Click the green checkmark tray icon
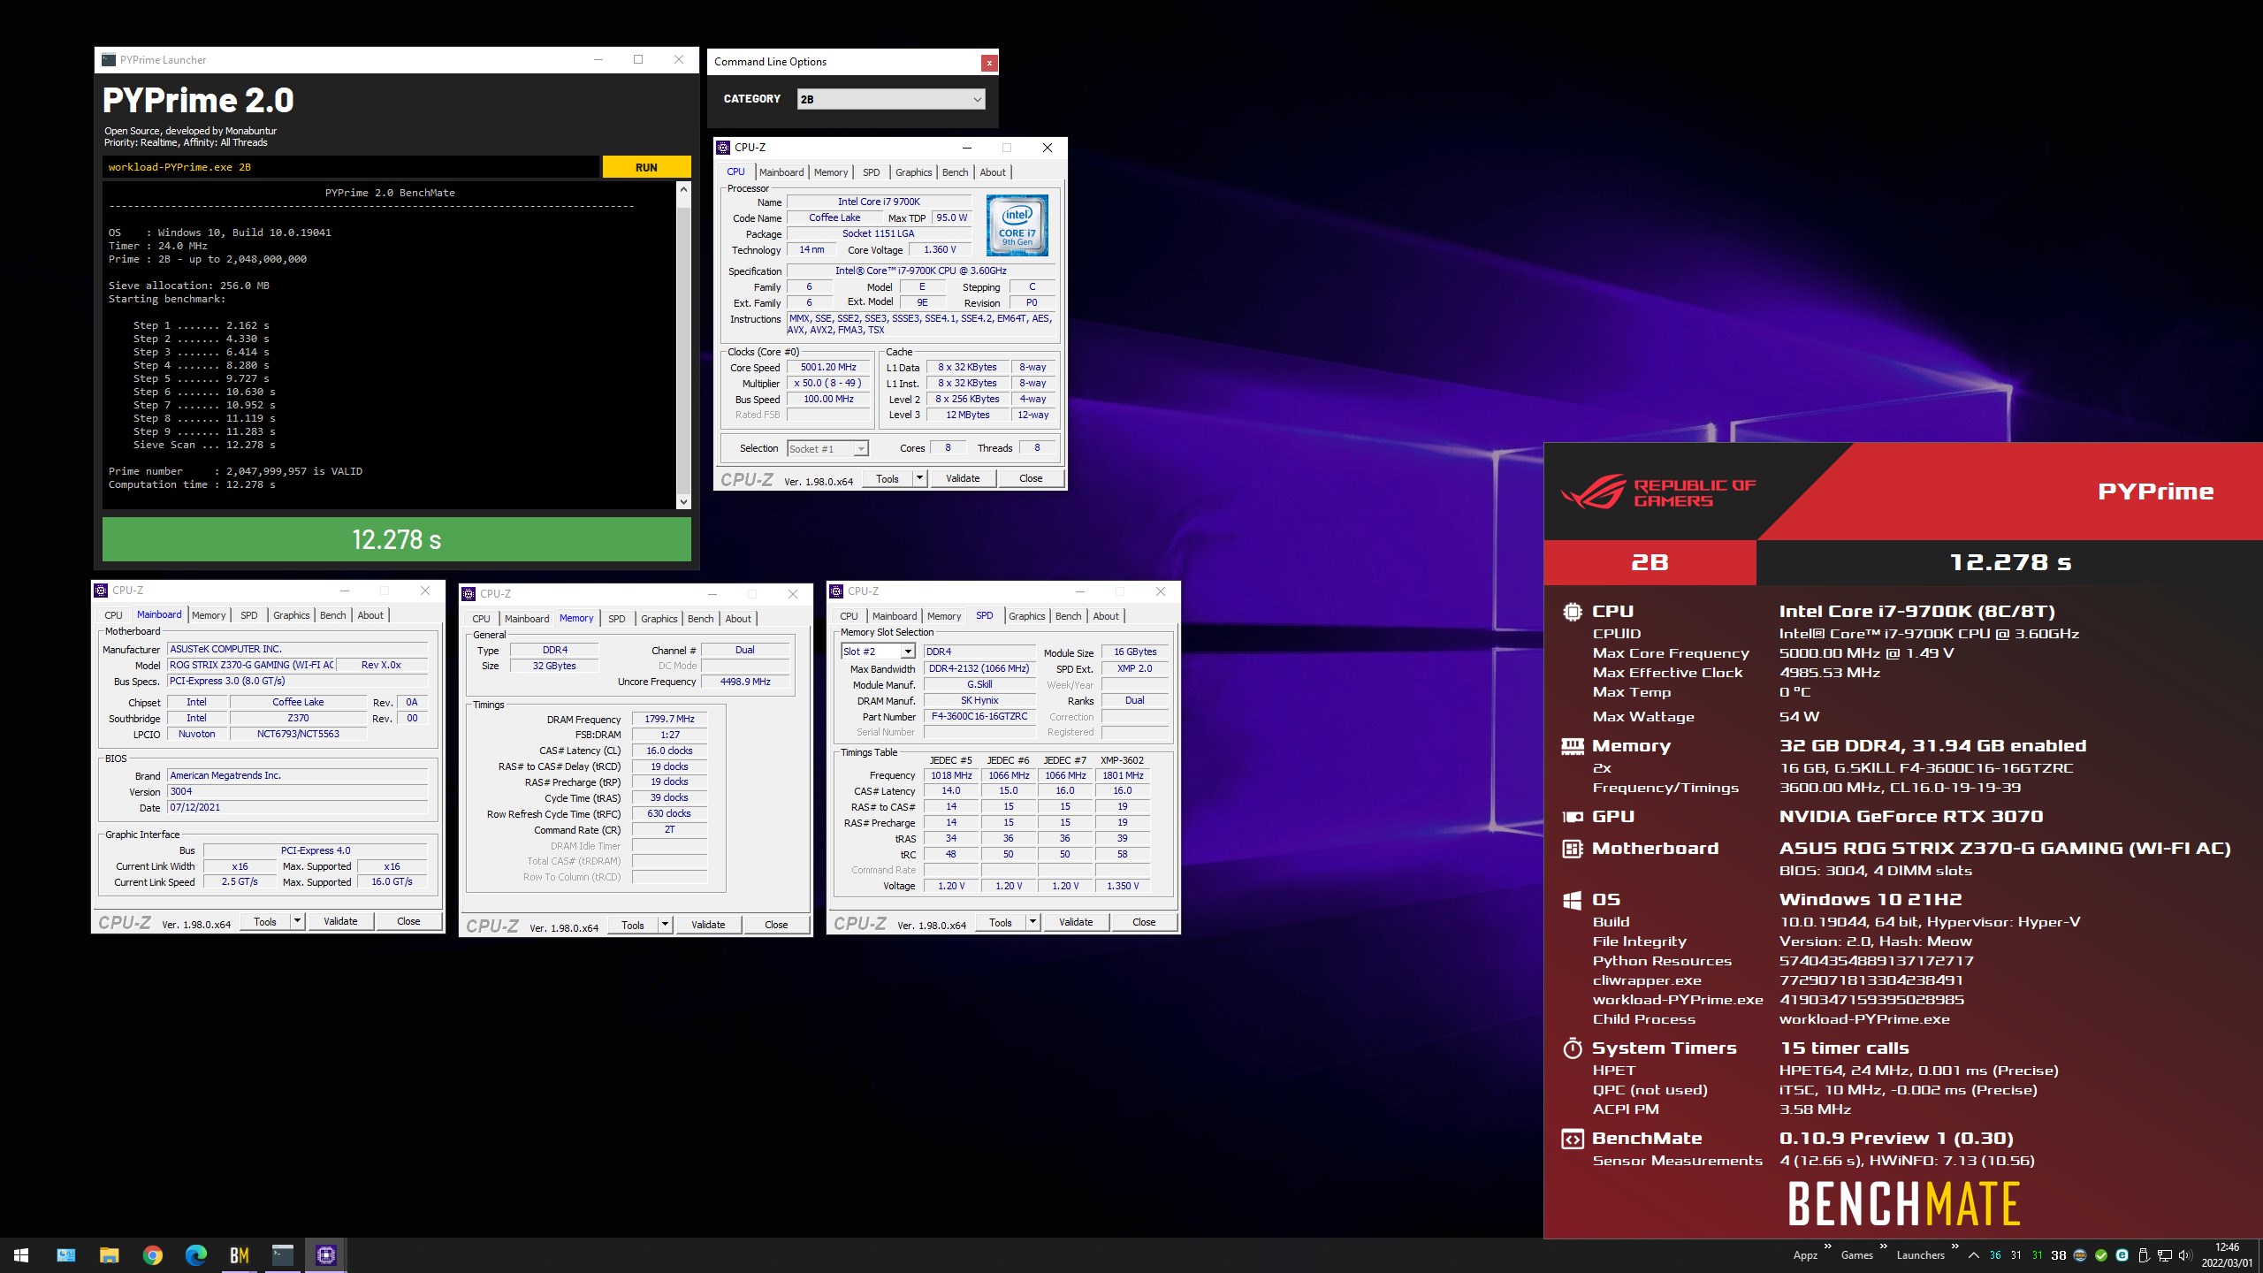The image size is (2263, 1273). pyautogui.click(x=2101, y=1255)
